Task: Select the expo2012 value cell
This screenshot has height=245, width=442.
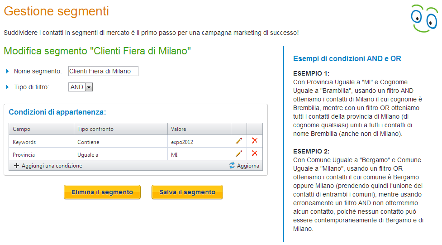Action: (182, 142)
